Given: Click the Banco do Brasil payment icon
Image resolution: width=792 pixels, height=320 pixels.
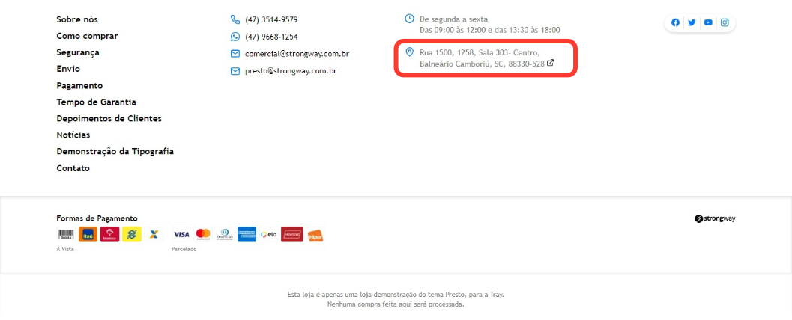Looking at the screenshot, I should (132, 234).
